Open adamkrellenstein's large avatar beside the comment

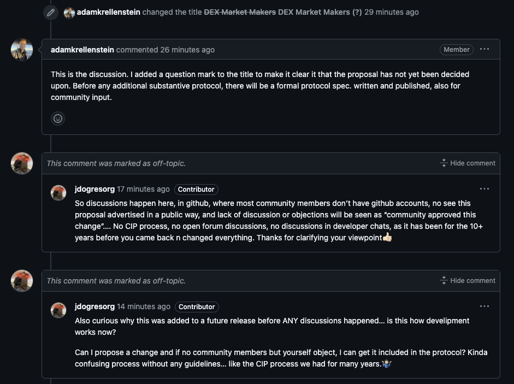22,50
